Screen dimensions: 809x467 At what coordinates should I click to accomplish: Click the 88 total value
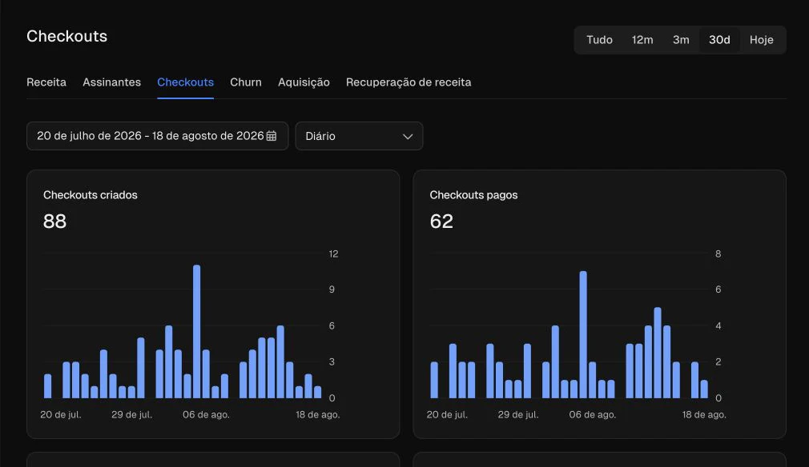point(54,222)
